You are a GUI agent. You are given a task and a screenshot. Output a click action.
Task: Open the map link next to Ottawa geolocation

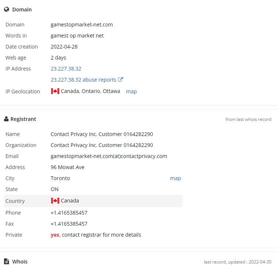(131, 92)
